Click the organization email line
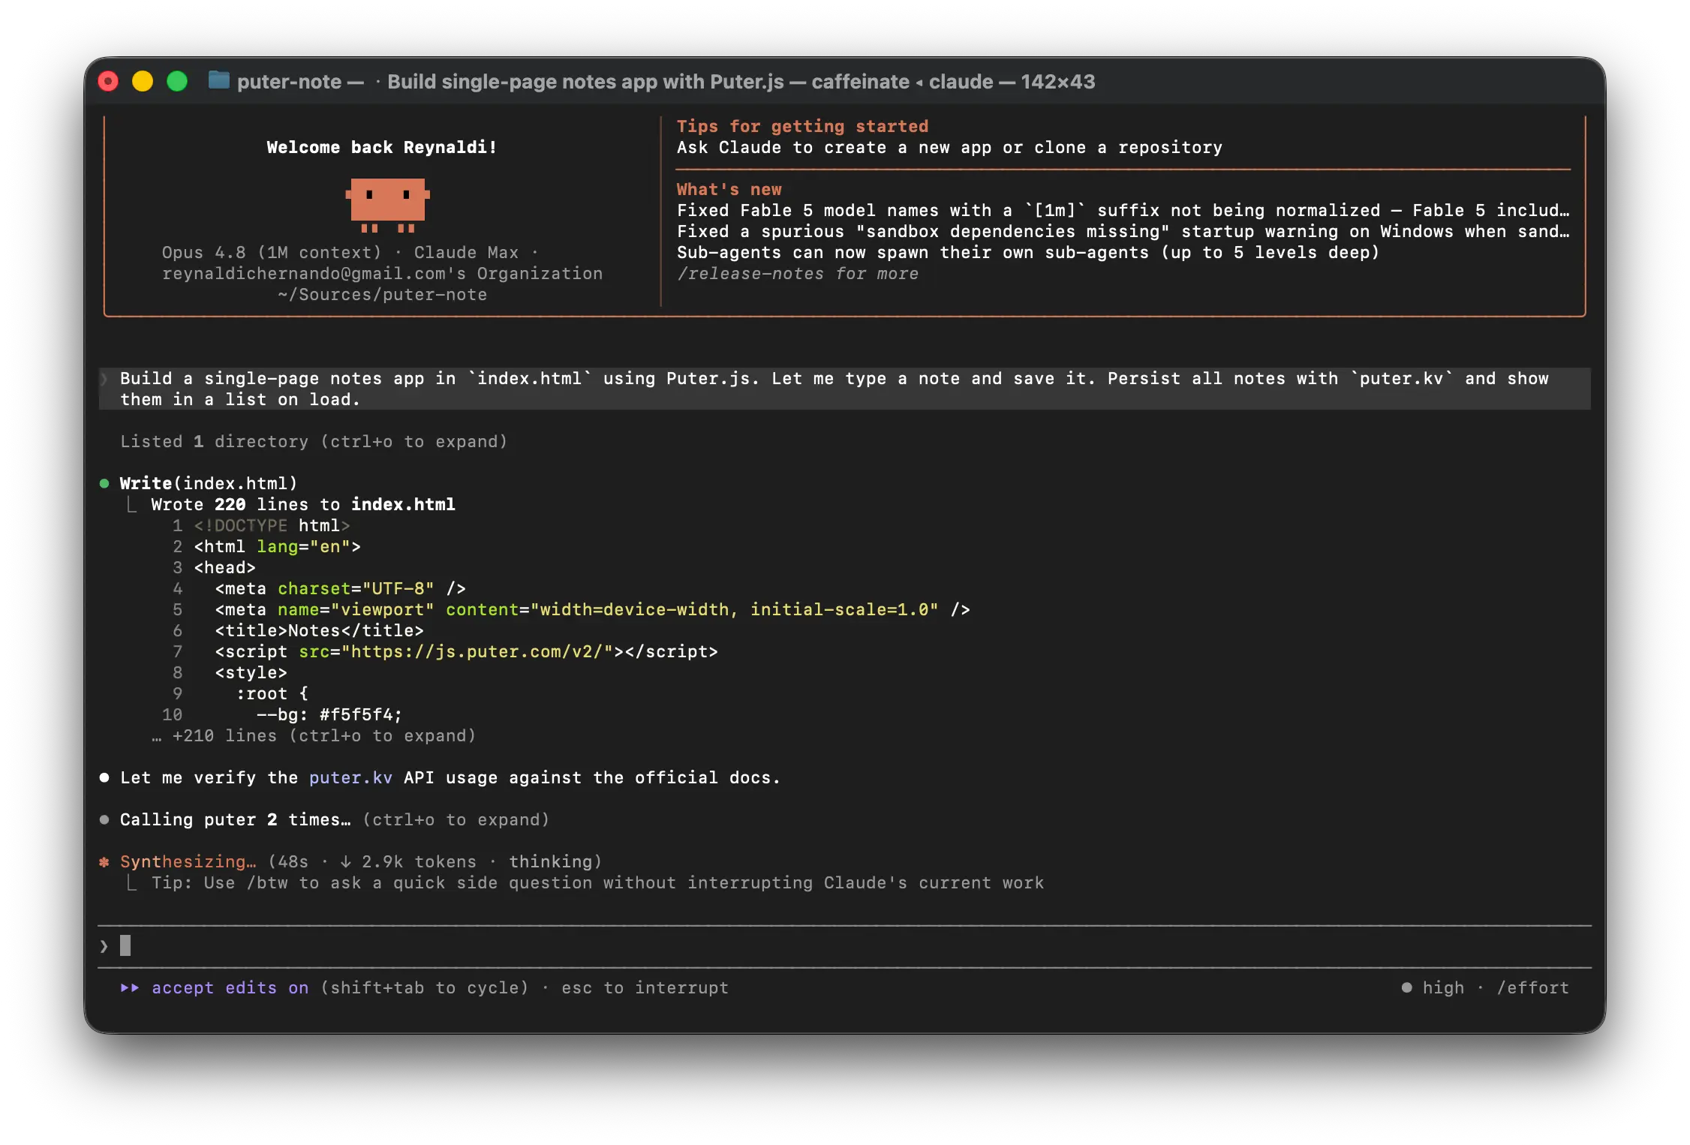This screenshot has height=1145, width=1690. [x=382, y=274]
